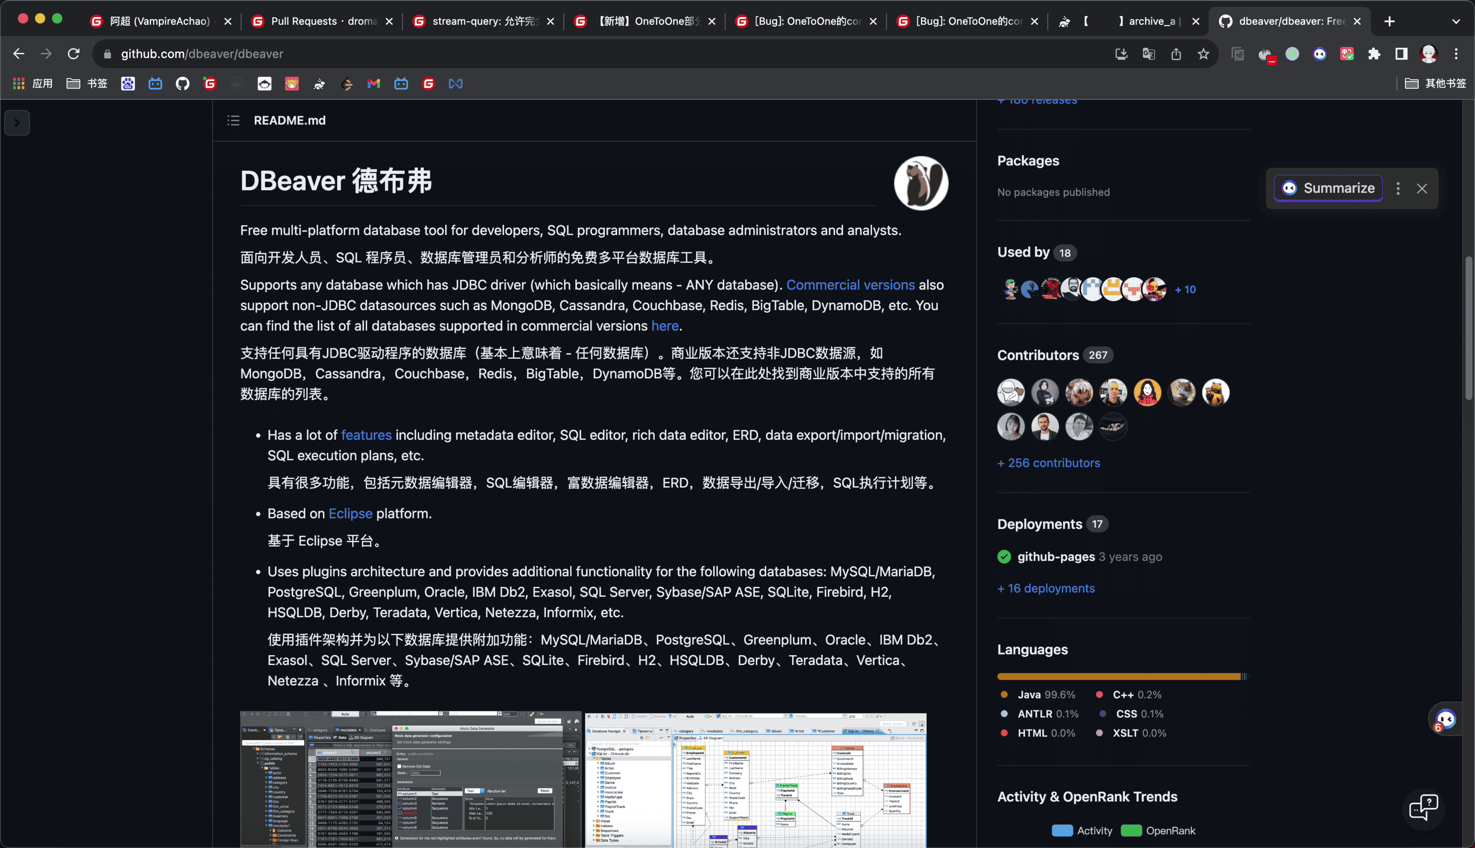The image size is (1475, 848).
Task: Click the page translate icon
Action: coord(1149,54)
